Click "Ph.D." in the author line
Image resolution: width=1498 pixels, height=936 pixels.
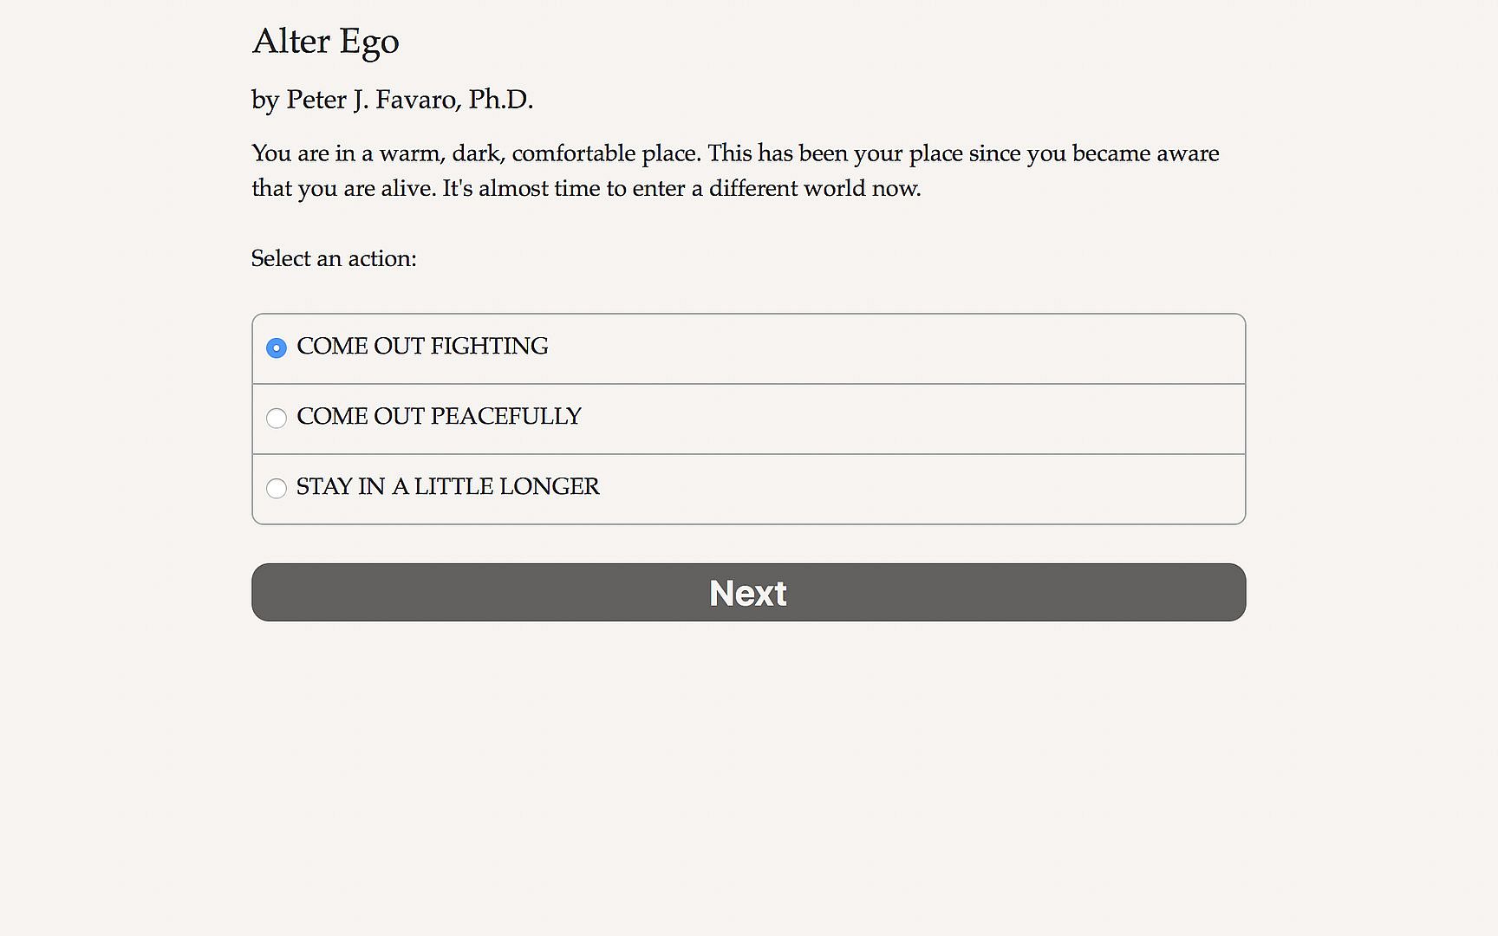(x=500, y=100)
